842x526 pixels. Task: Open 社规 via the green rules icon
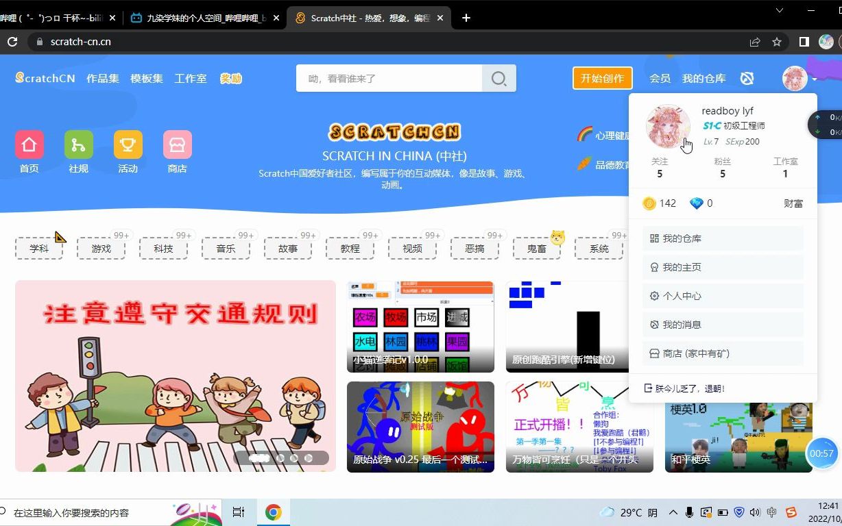point(78,144)
